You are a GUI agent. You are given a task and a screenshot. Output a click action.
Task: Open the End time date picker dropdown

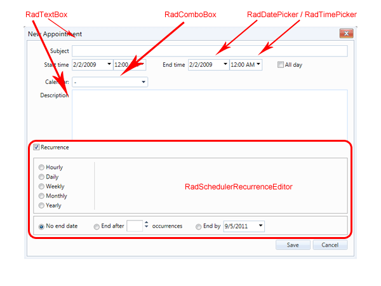[225, 64]
